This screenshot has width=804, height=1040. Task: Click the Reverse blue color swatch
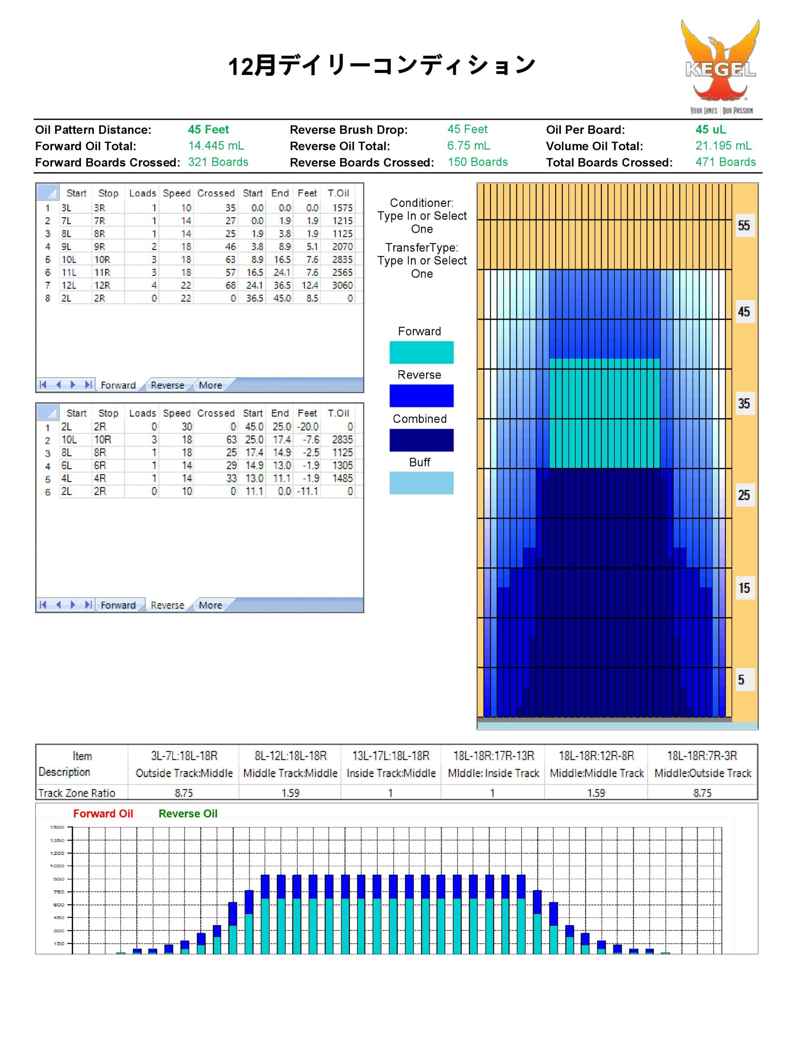422,396
